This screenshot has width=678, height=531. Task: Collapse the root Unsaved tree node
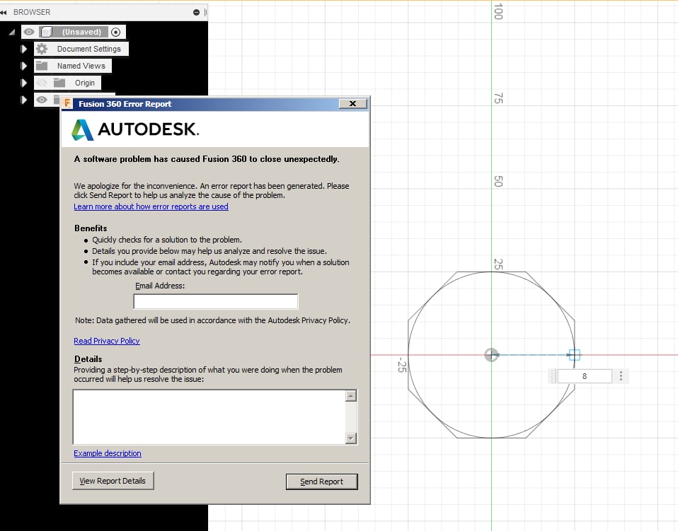tap(12, 32)
